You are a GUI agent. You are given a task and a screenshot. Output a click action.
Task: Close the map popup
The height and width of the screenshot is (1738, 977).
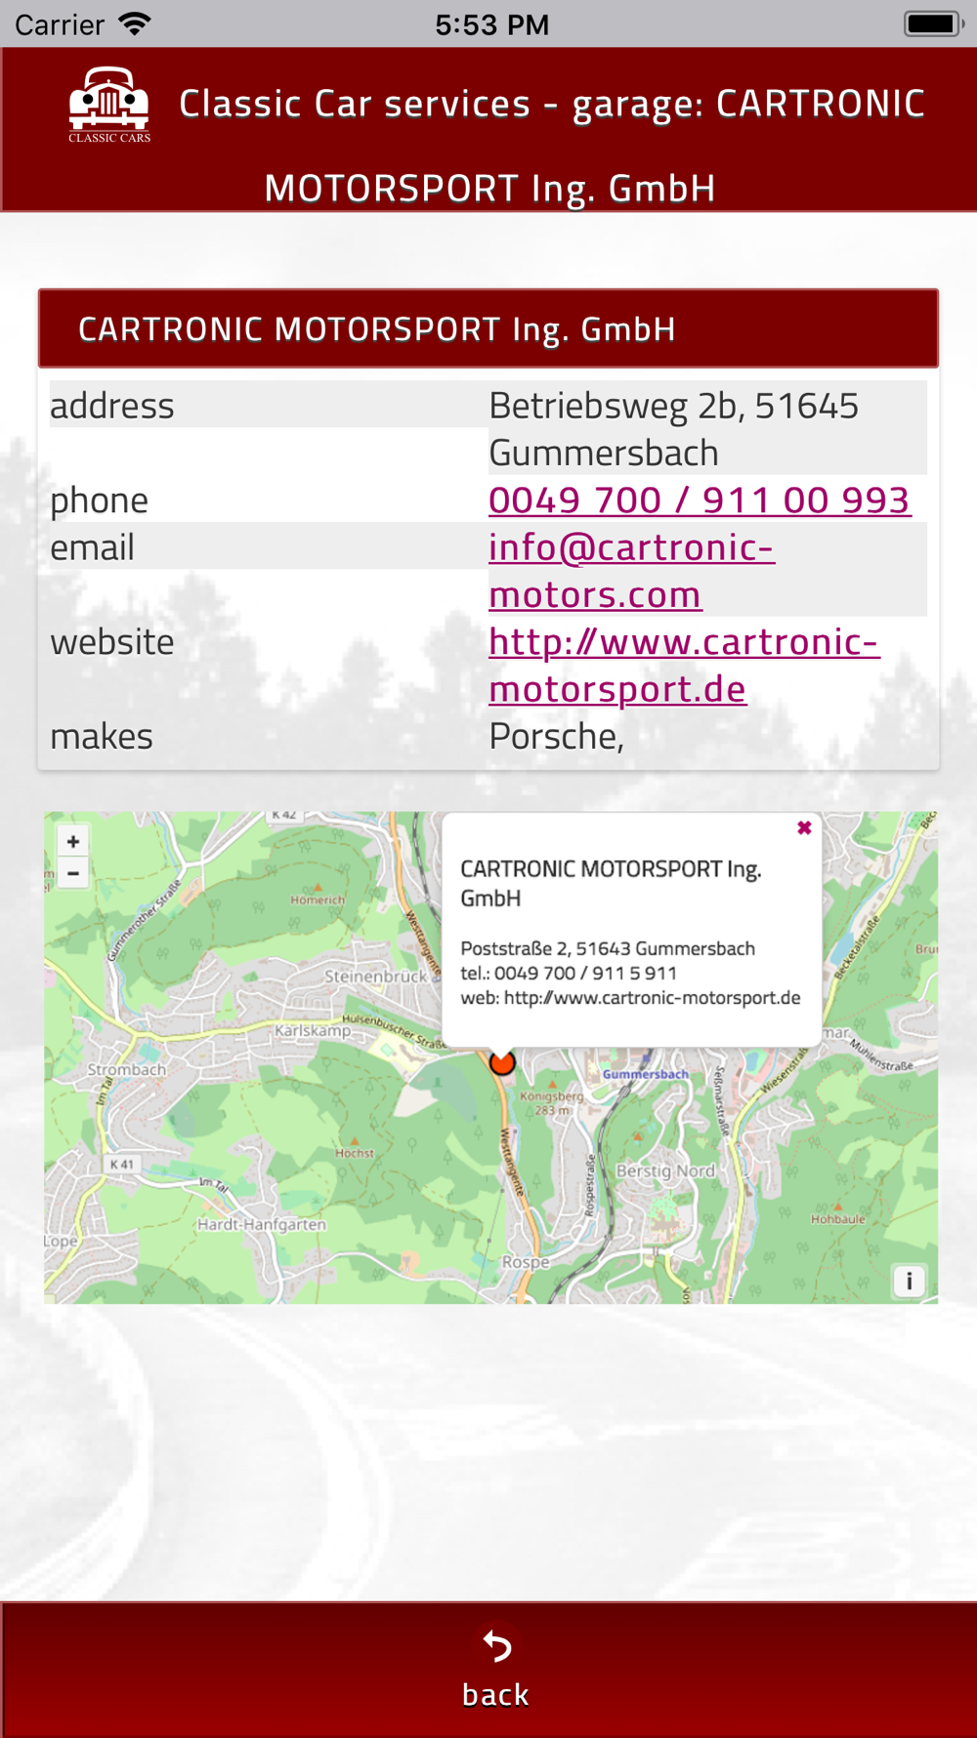804,828
